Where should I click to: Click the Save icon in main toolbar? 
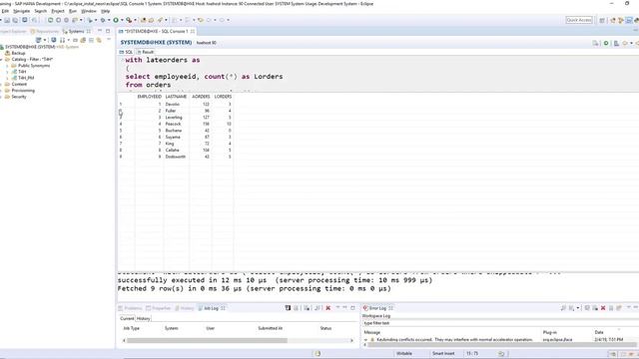(7, 20)
